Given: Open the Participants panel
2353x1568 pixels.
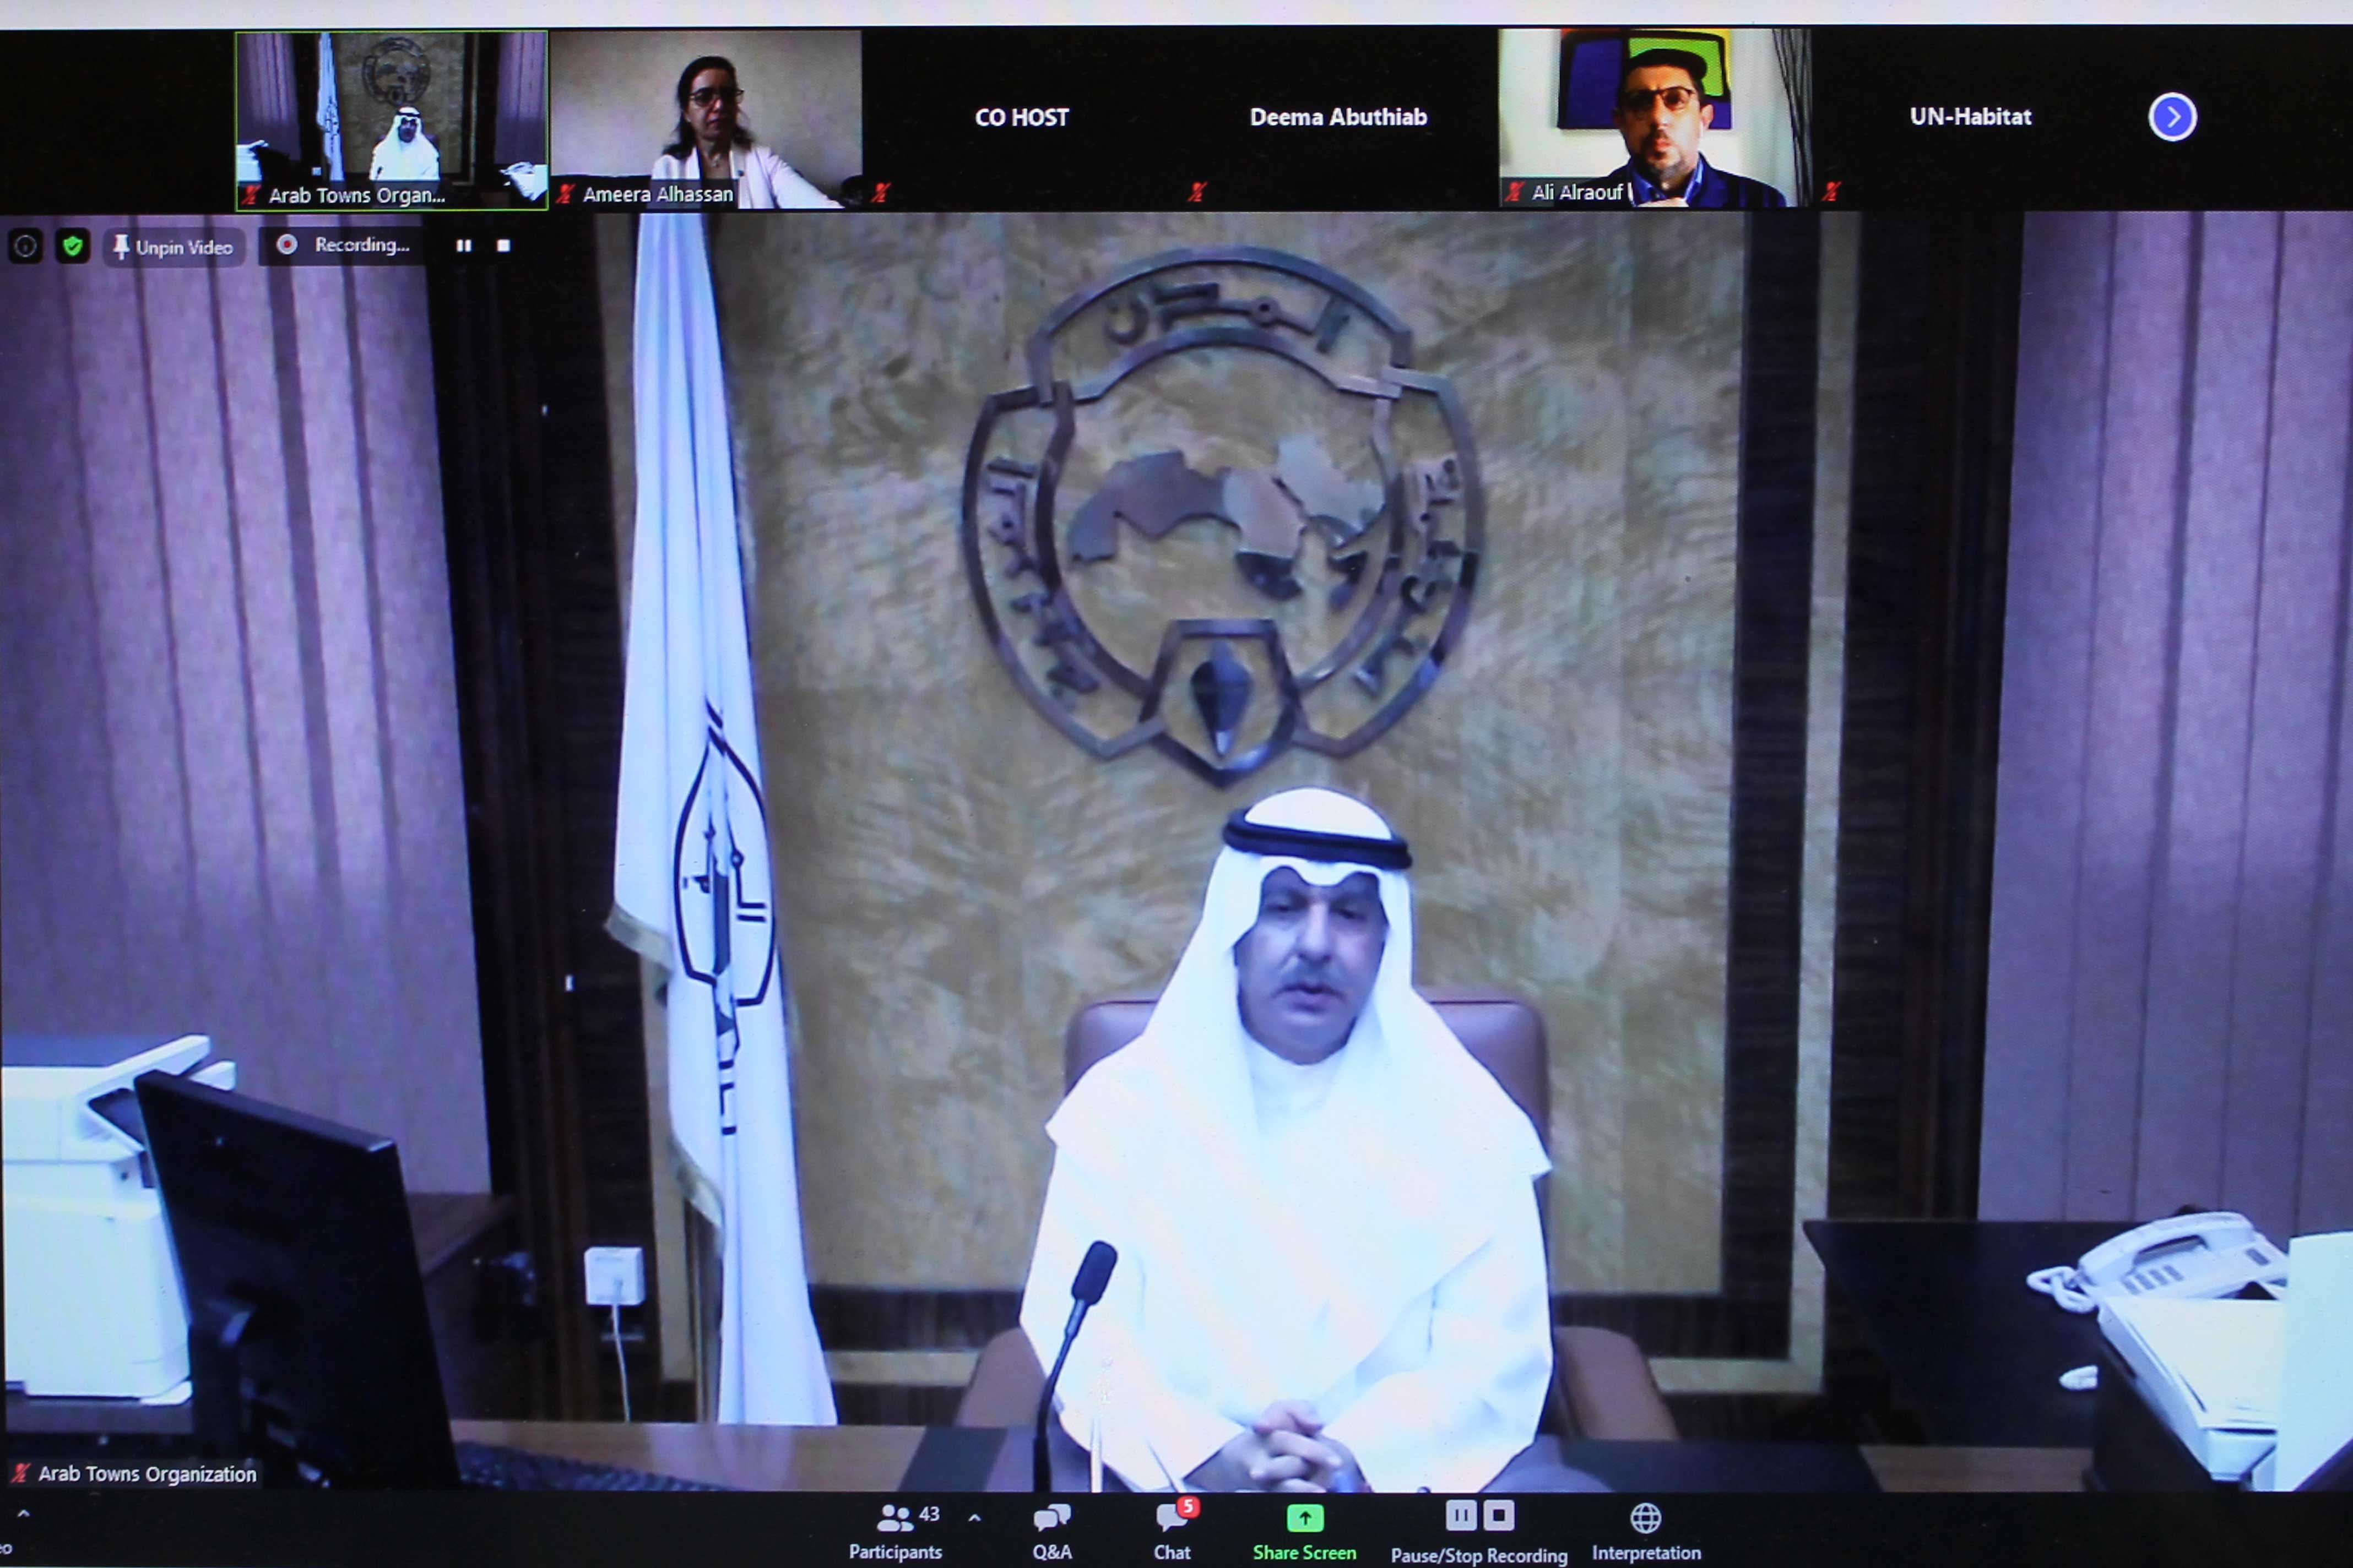Looking at the screenshot, I should coord(896,1531).
